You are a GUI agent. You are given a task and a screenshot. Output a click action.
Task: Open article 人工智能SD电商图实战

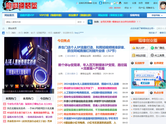91,93
